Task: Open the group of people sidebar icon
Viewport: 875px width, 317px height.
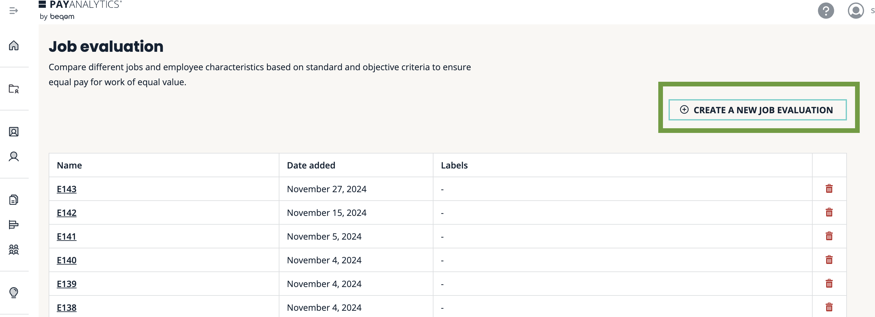Action: coord(14,250)
